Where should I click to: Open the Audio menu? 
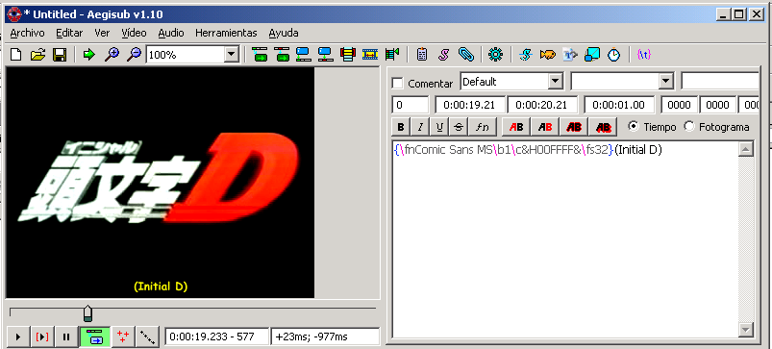(171, 33)
